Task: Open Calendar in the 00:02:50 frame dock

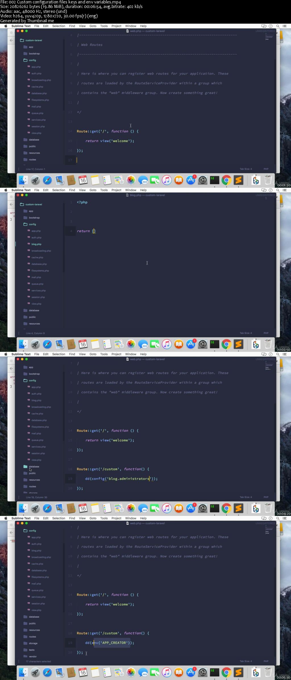Action: (x=83, y=344)
